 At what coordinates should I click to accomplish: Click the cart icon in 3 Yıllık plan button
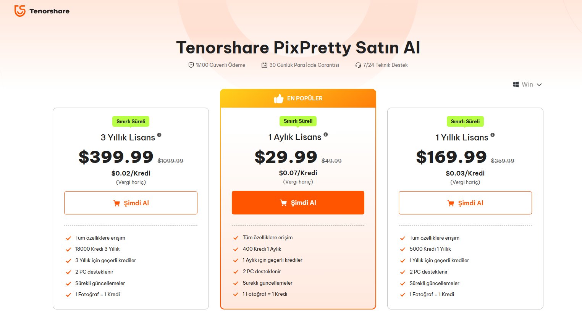point(117,203)
